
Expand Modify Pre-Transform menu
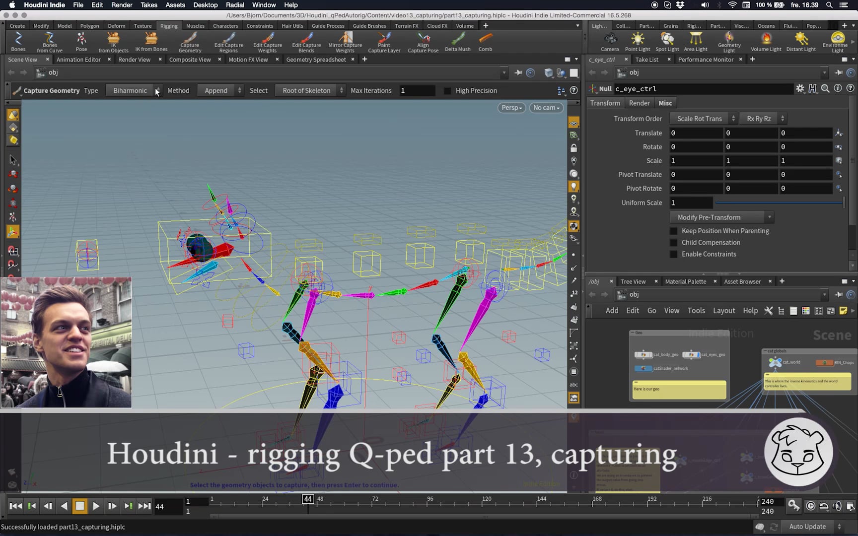(721, 217)
